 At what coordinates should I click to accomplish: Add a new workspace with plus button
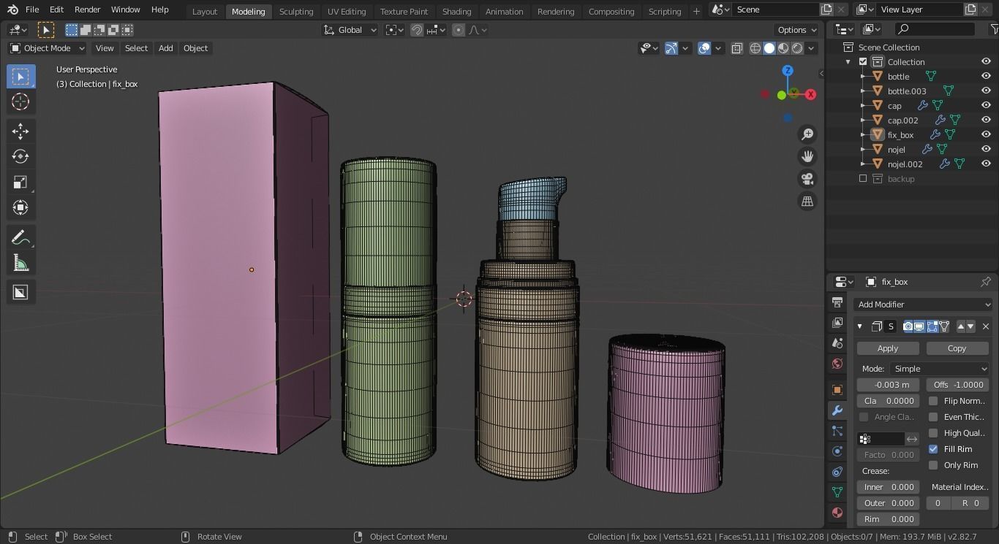(696, 12)
